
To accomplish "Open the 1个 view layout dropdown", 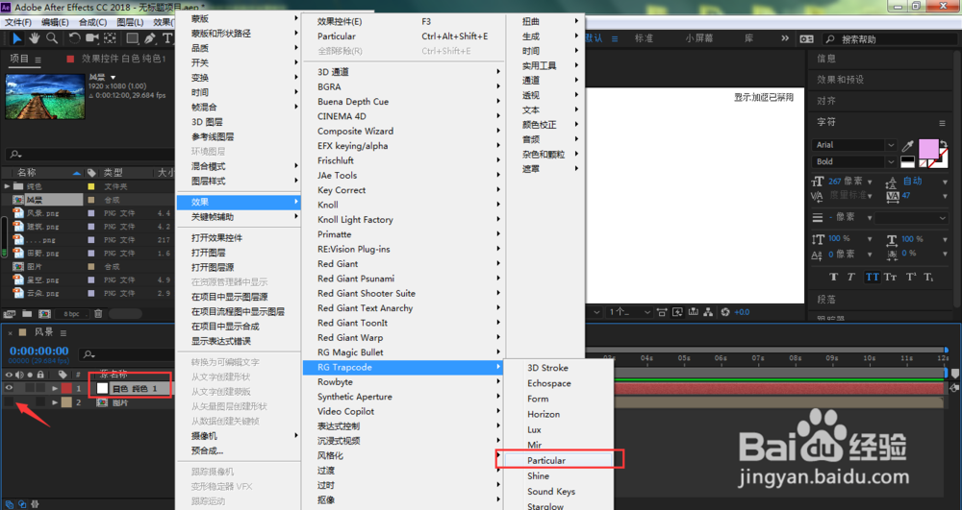I will [629, 312].
